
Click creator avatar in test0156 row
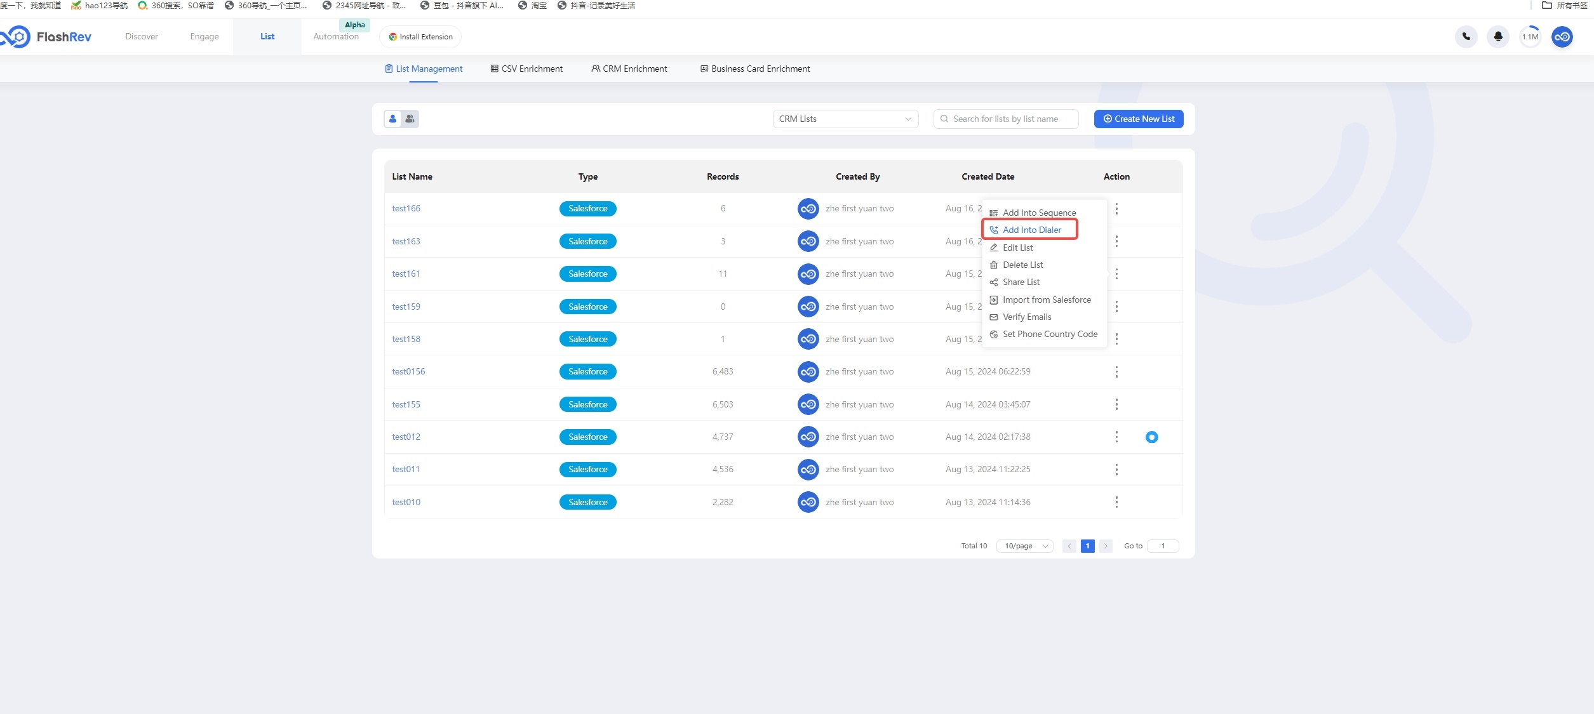point(808,372)
